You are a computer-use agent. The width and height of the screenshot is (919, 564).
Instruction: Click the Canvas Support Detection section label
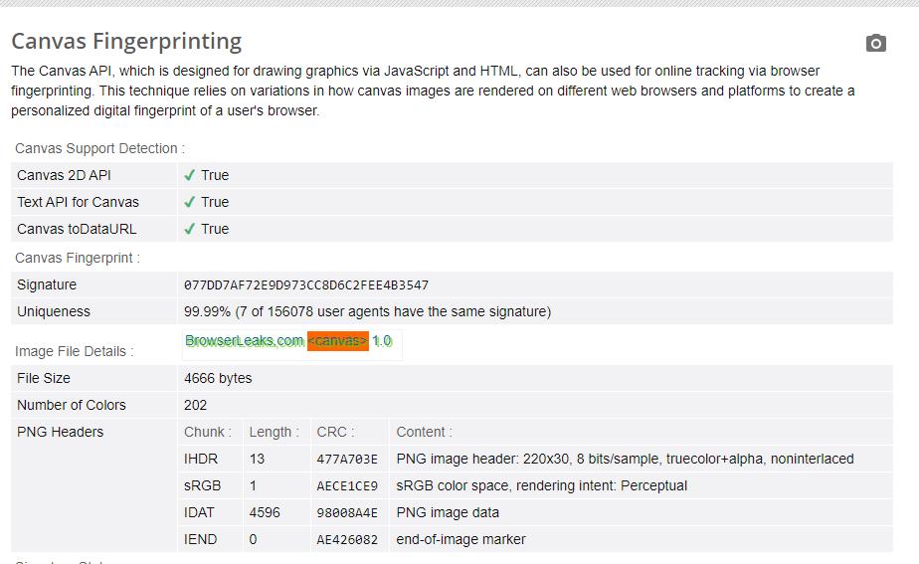pyautogui.click(x=99, y=148)
